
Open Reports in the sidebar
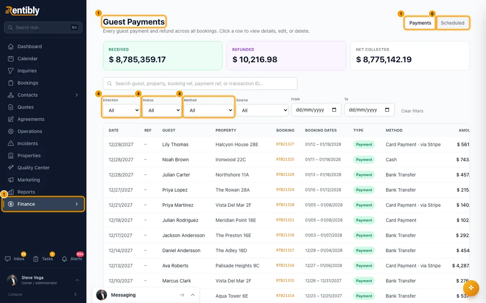coord(43,192)
